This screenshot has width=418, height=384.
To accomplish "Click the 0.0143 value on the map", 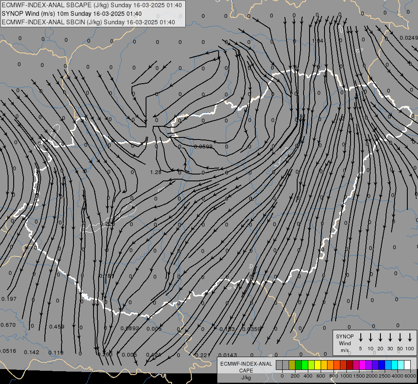I will pyautogui.click(x=228, y=355).
